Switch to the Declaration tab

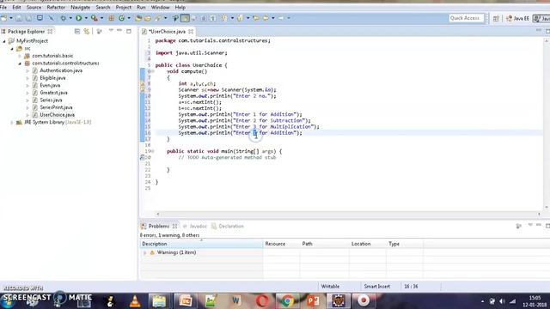pos(228,226)
